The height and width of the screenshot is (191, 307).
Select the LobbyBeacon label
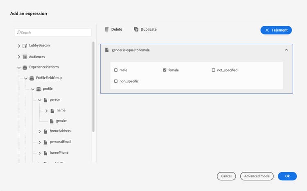[x=39, y=45]
